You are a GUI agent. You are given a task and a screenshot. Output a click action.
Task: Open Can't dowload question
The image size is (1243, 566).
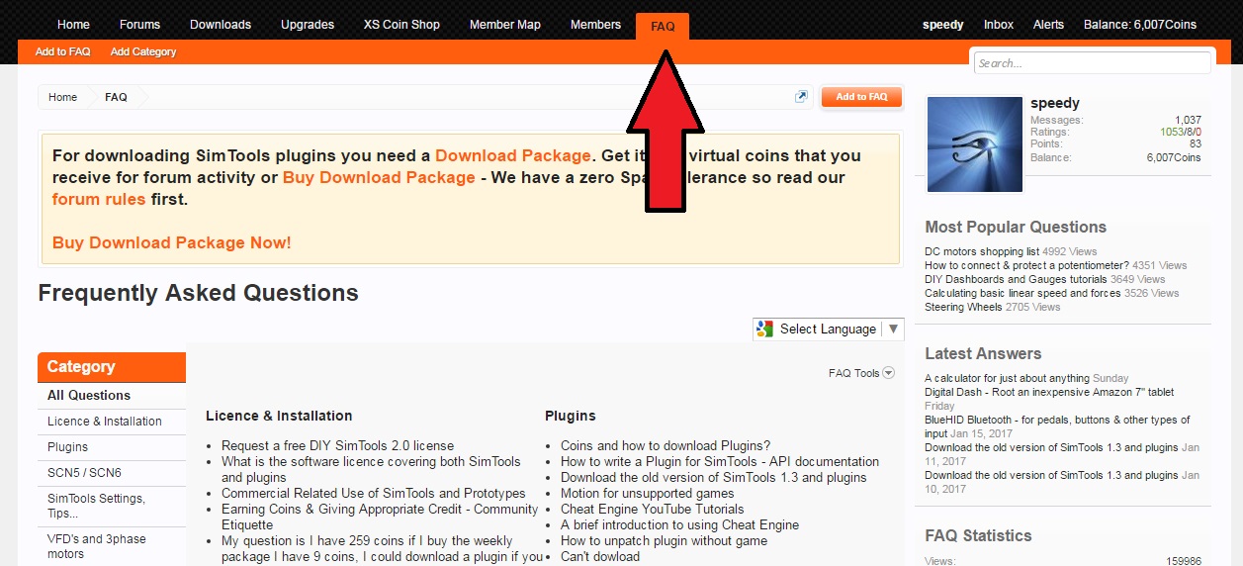[600, 556]
